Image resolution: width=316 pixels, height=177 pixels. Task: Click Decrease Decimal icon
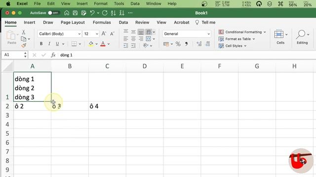207,44
